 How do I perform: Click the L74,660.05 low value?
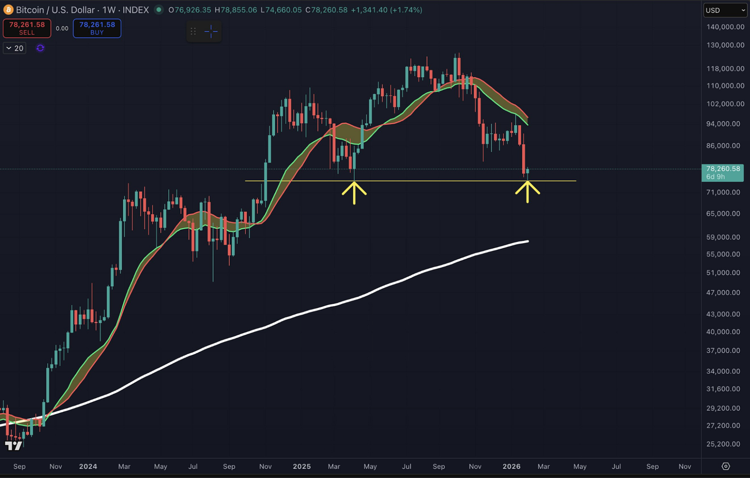[x=281, y=10]
